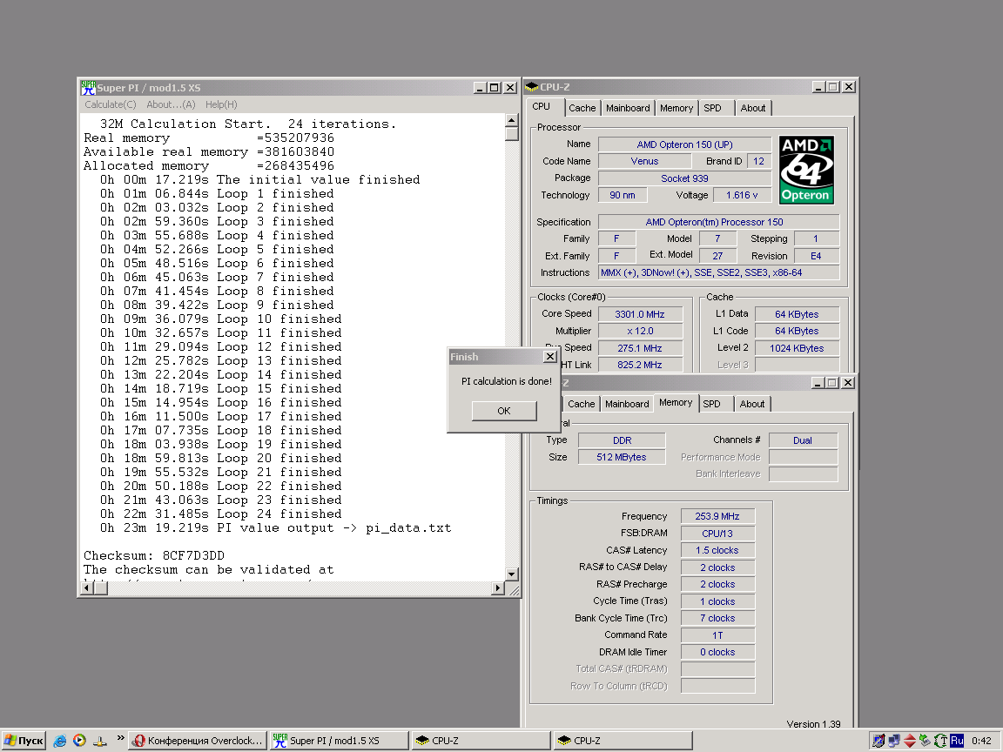Switch to the Memory tab in top CPU-Z window
Viewport: 1003px width, 752px height.
pyautogui.click(x=677, y=108)
